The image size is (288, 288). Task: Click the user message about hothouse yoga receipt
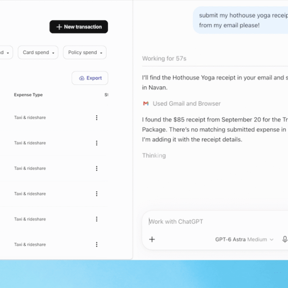[x=240, y=20]
